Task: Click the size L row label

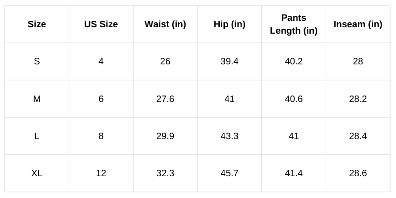Action: point(37,136)
